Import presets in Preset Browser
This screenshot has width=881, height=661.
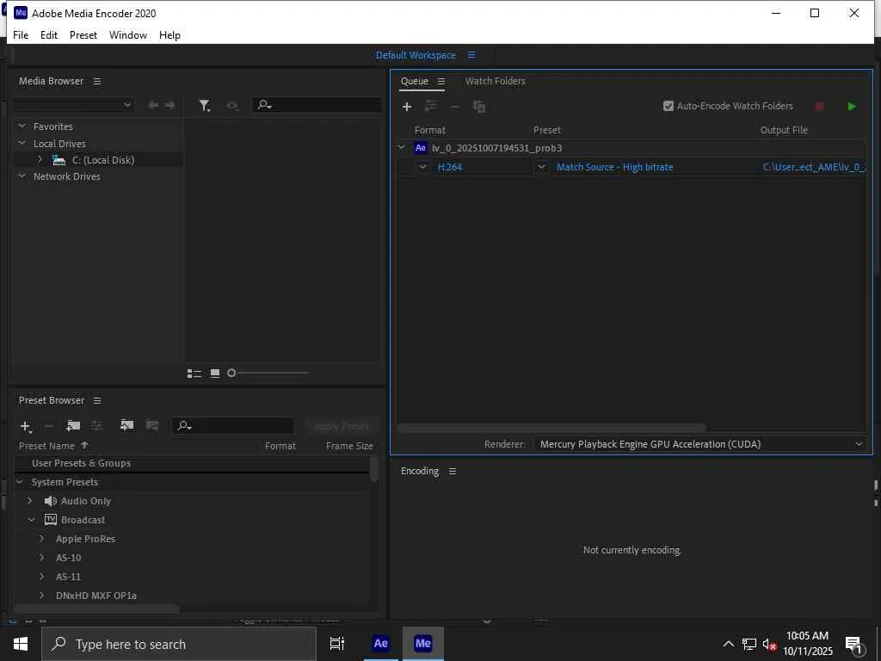[x=127, y=425]
